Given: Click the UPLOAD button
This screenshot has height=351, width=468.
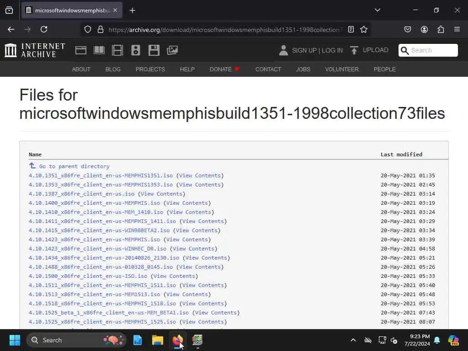Looking at the screenshot, I should [x=369, y=50].
